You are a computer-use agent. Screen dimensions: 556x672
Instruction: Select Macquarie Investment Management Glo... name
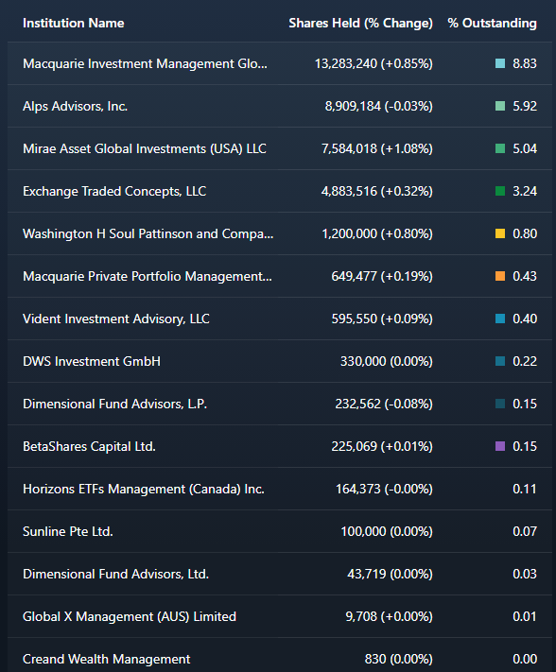click(x=145, y=63)
